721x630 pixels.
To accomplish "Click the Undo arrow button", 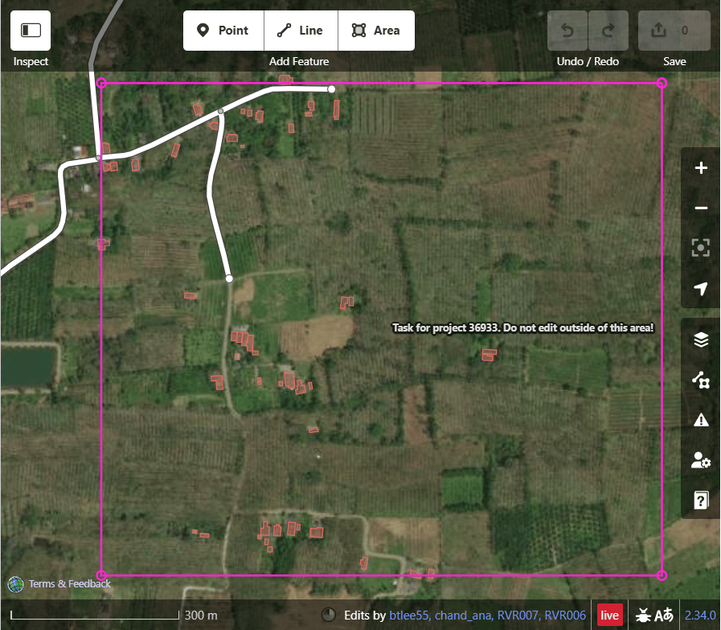I will [567, 31].
